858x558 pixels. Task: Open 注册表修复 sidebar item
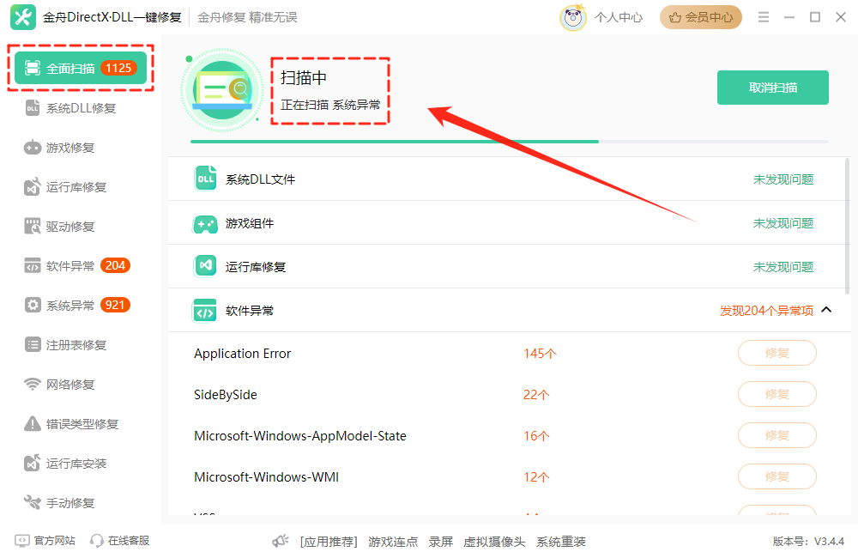pyautogui.click(x=76, y=344)
